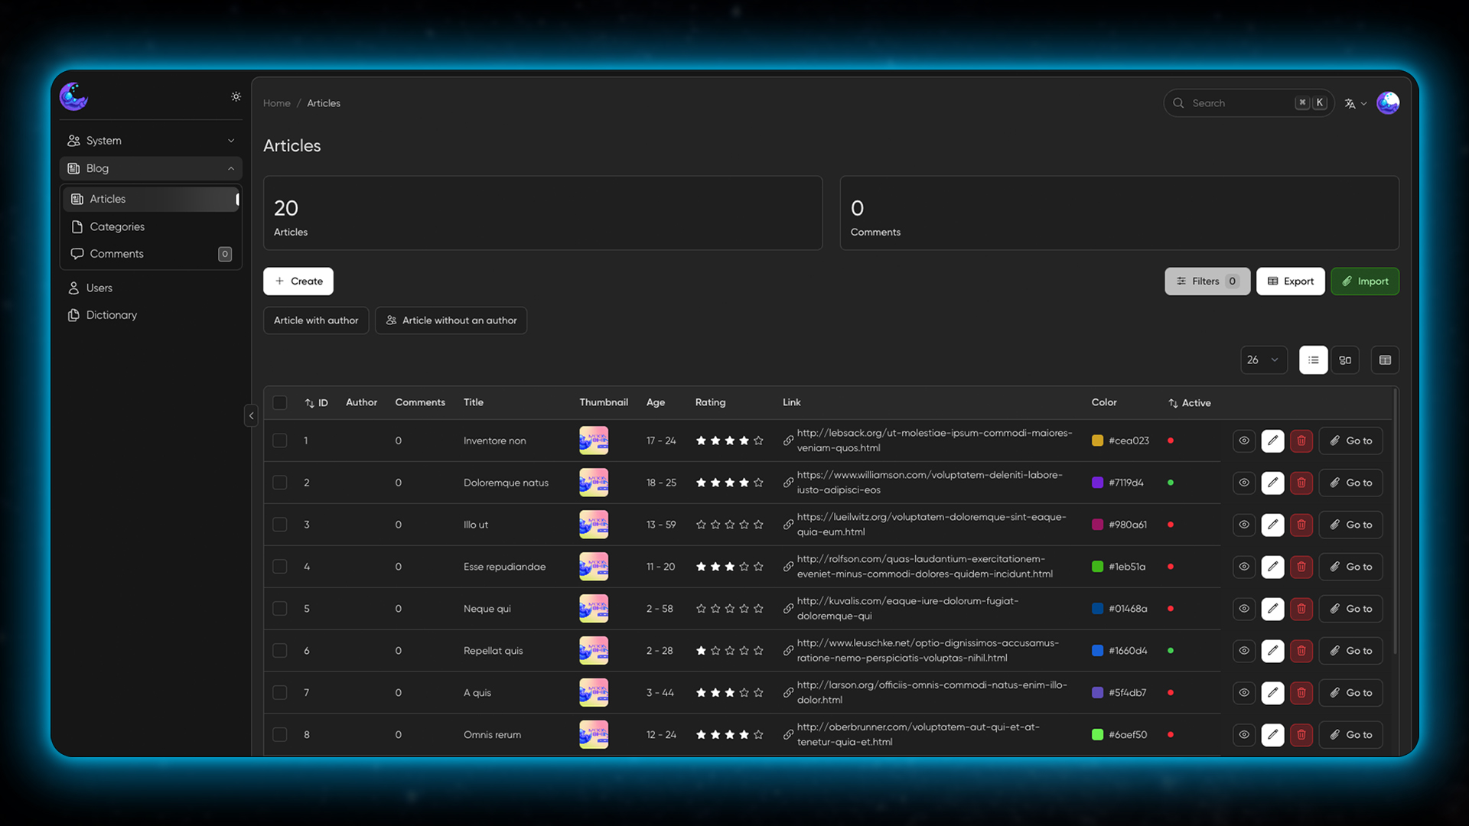Image resolution: width=1469 pixels, height=826 pixels.
Task: Edit the Illo ut article
Action: coord(1272,525)
